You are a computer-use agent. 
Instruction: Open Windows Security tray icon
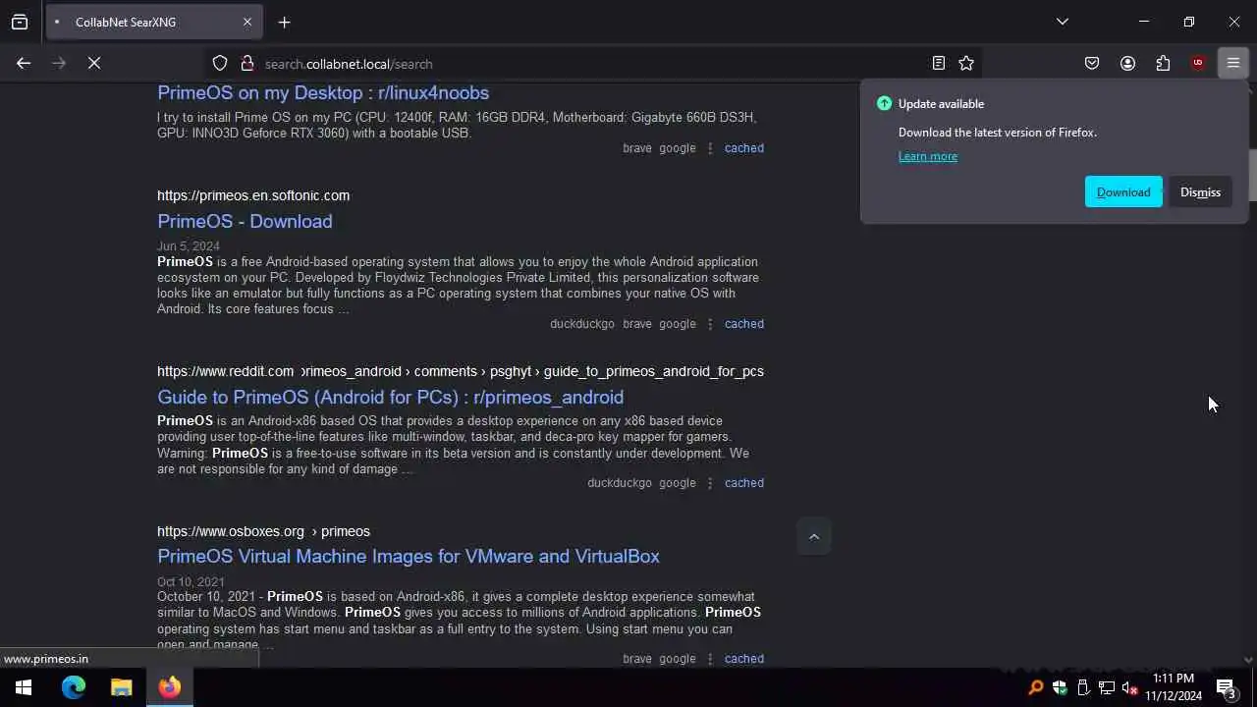point(1060,687)
